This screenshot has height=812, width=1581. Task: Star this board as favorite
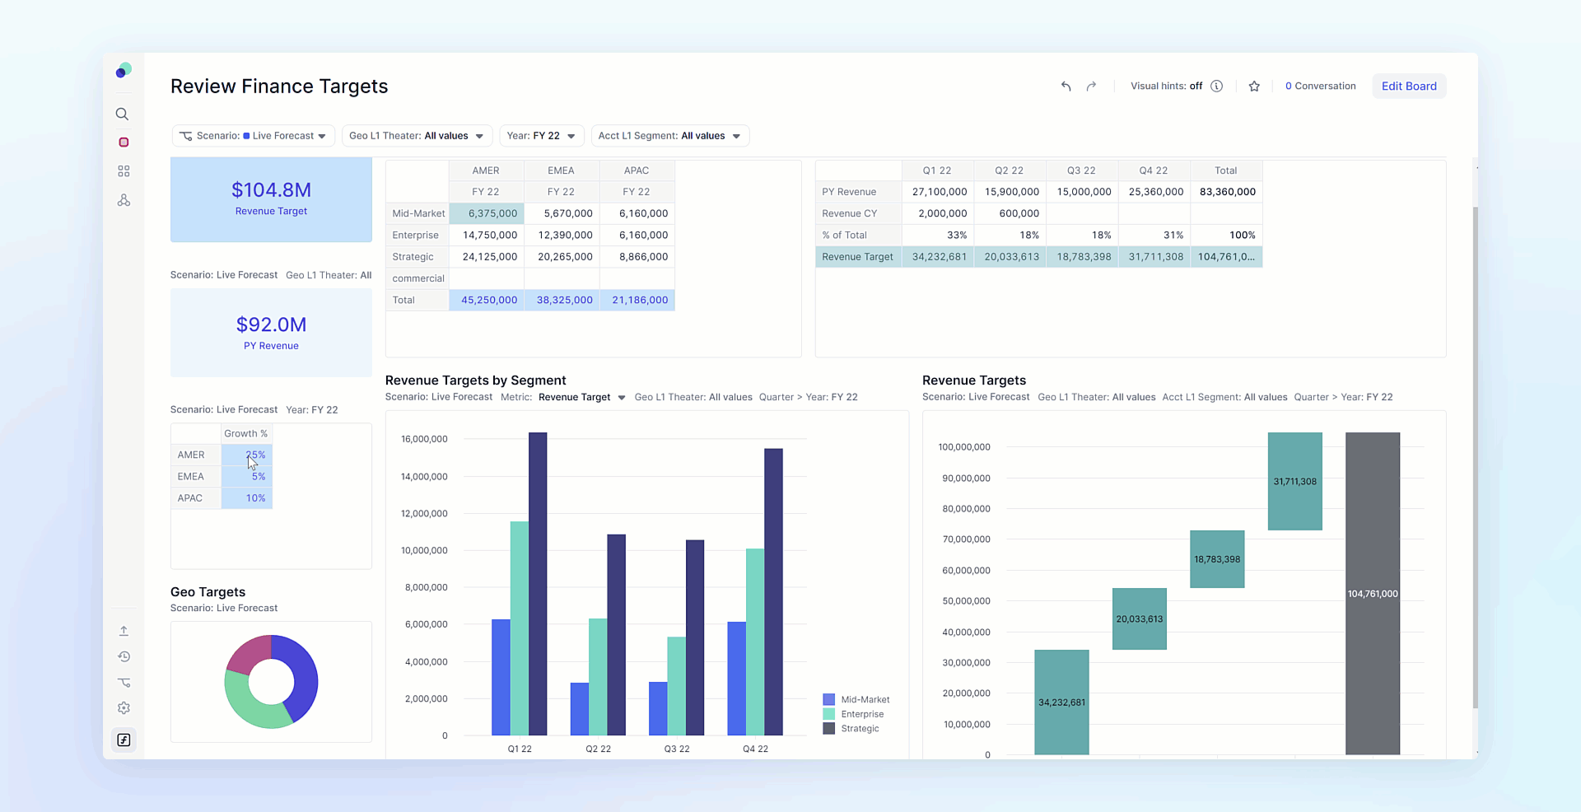coord(1254,86)
